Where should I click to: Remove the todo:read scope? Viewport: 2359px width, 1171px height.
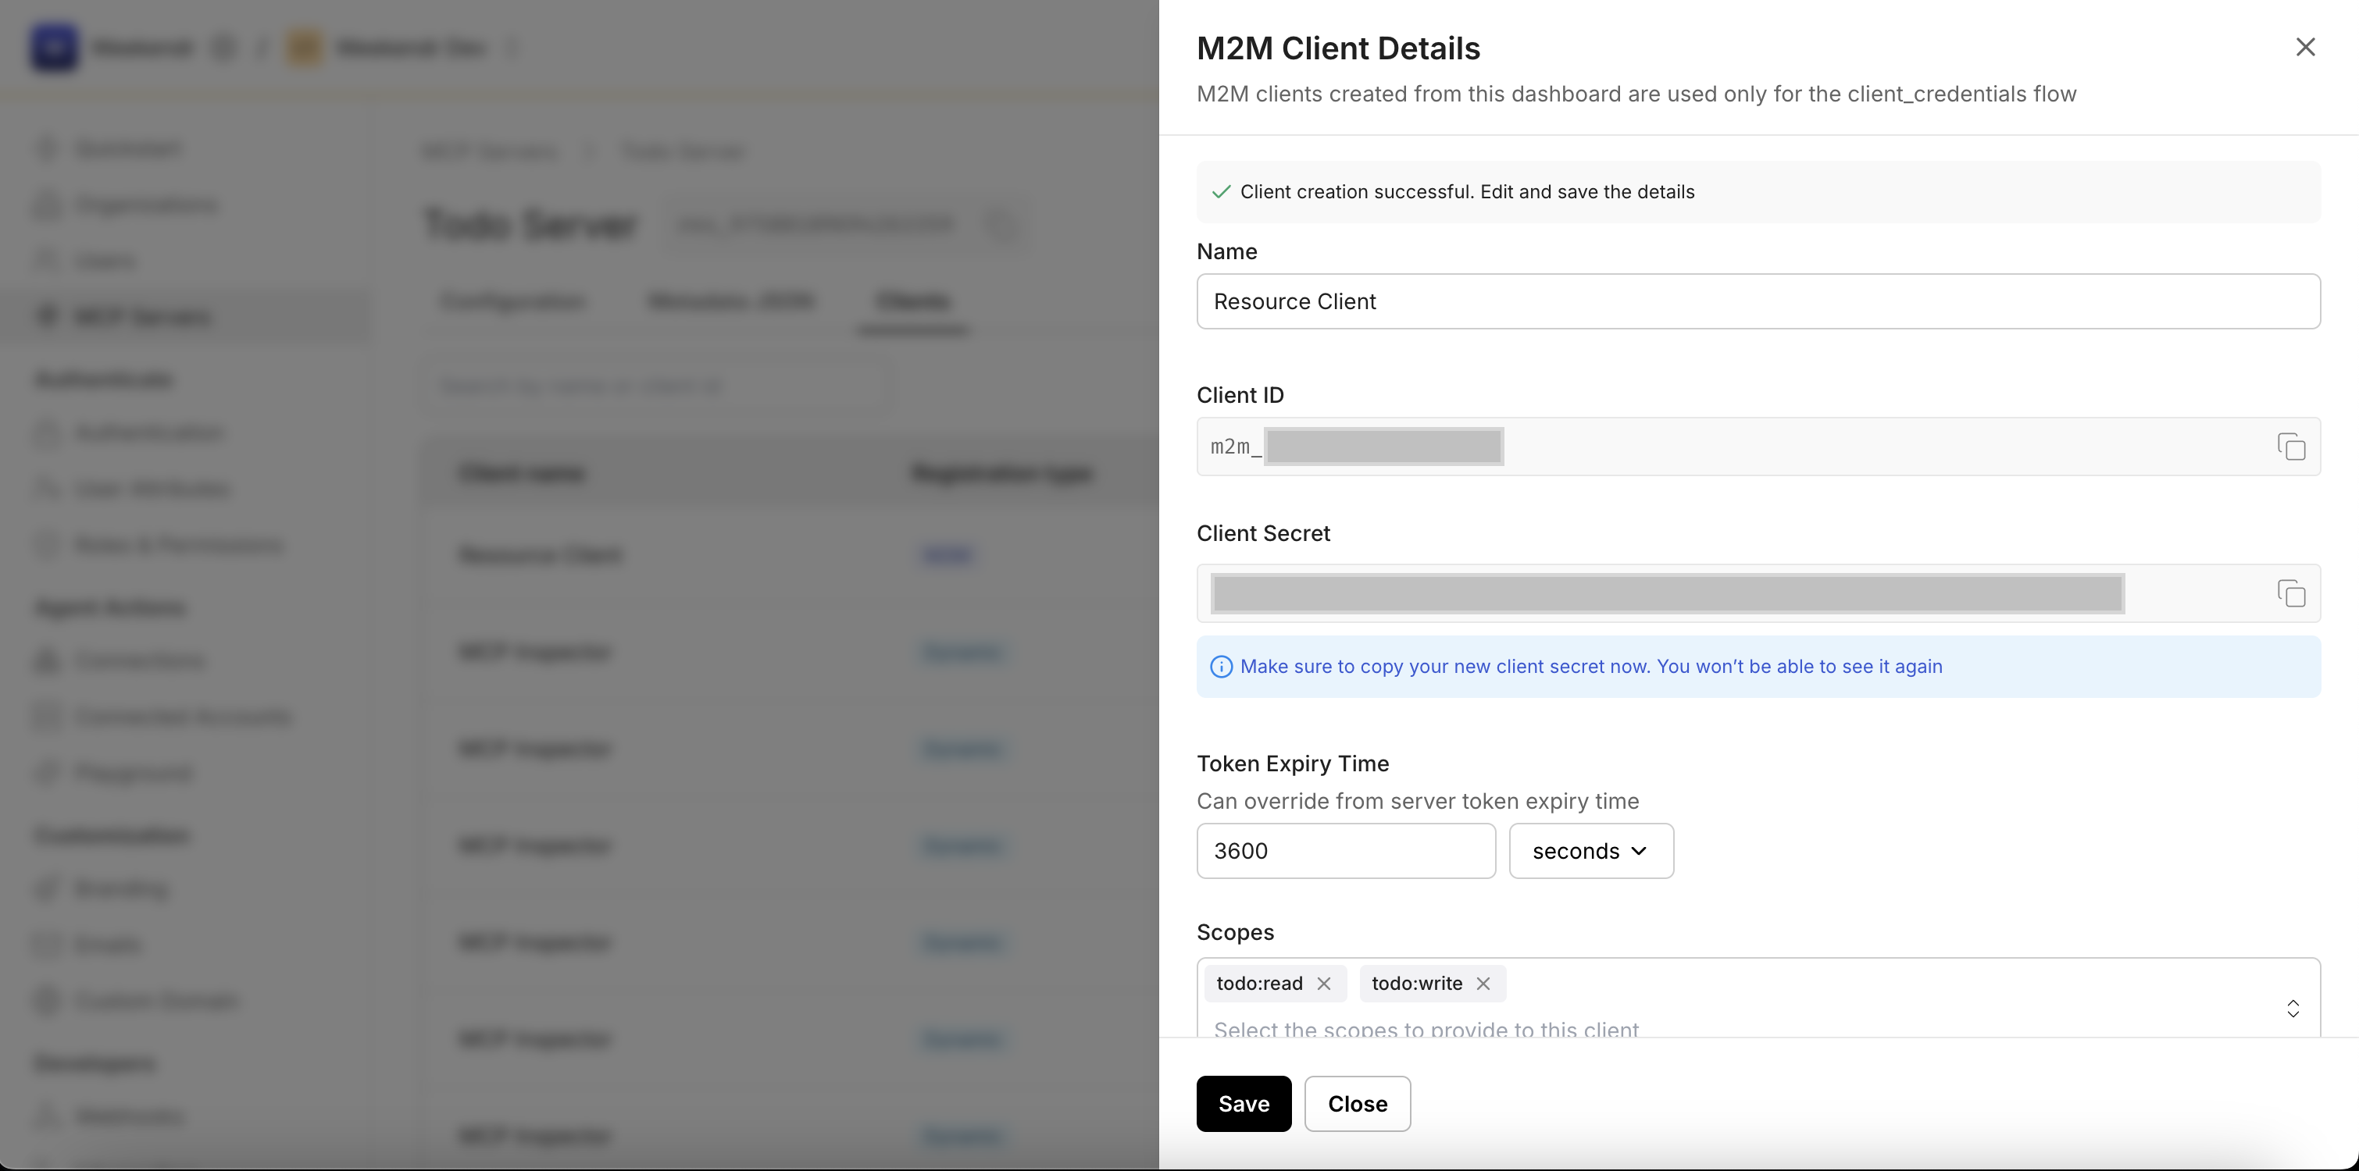1324,984
